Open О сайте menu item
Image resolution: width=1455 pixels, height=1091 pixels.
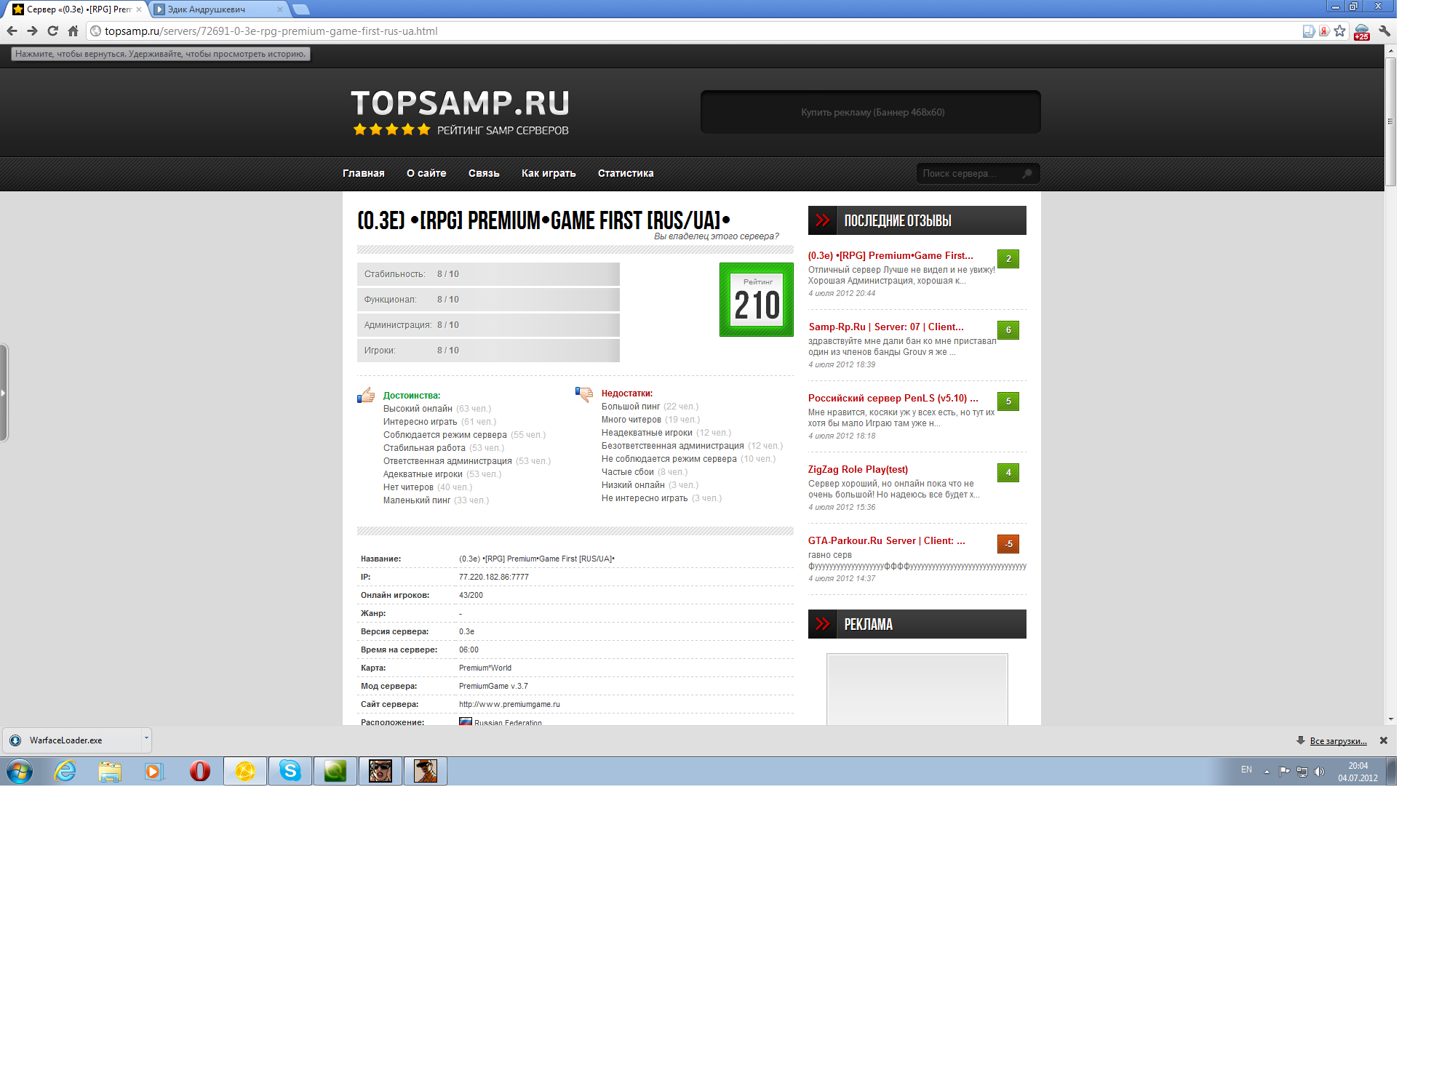click(x=426, y=173)
